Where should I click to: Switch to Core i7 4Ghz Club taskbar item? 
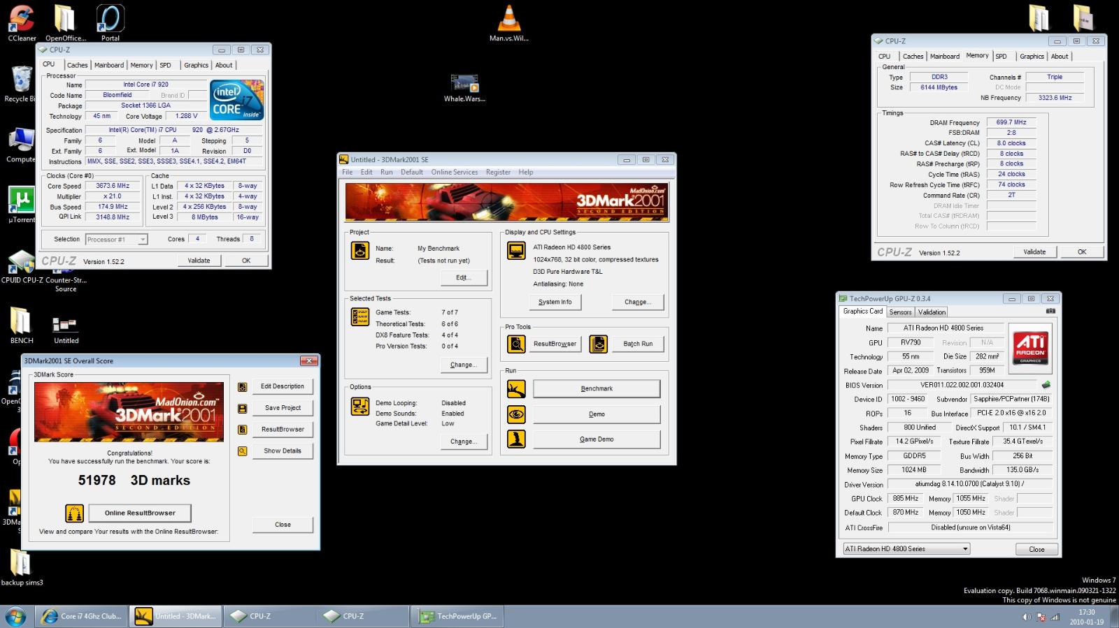pos(82,616)
